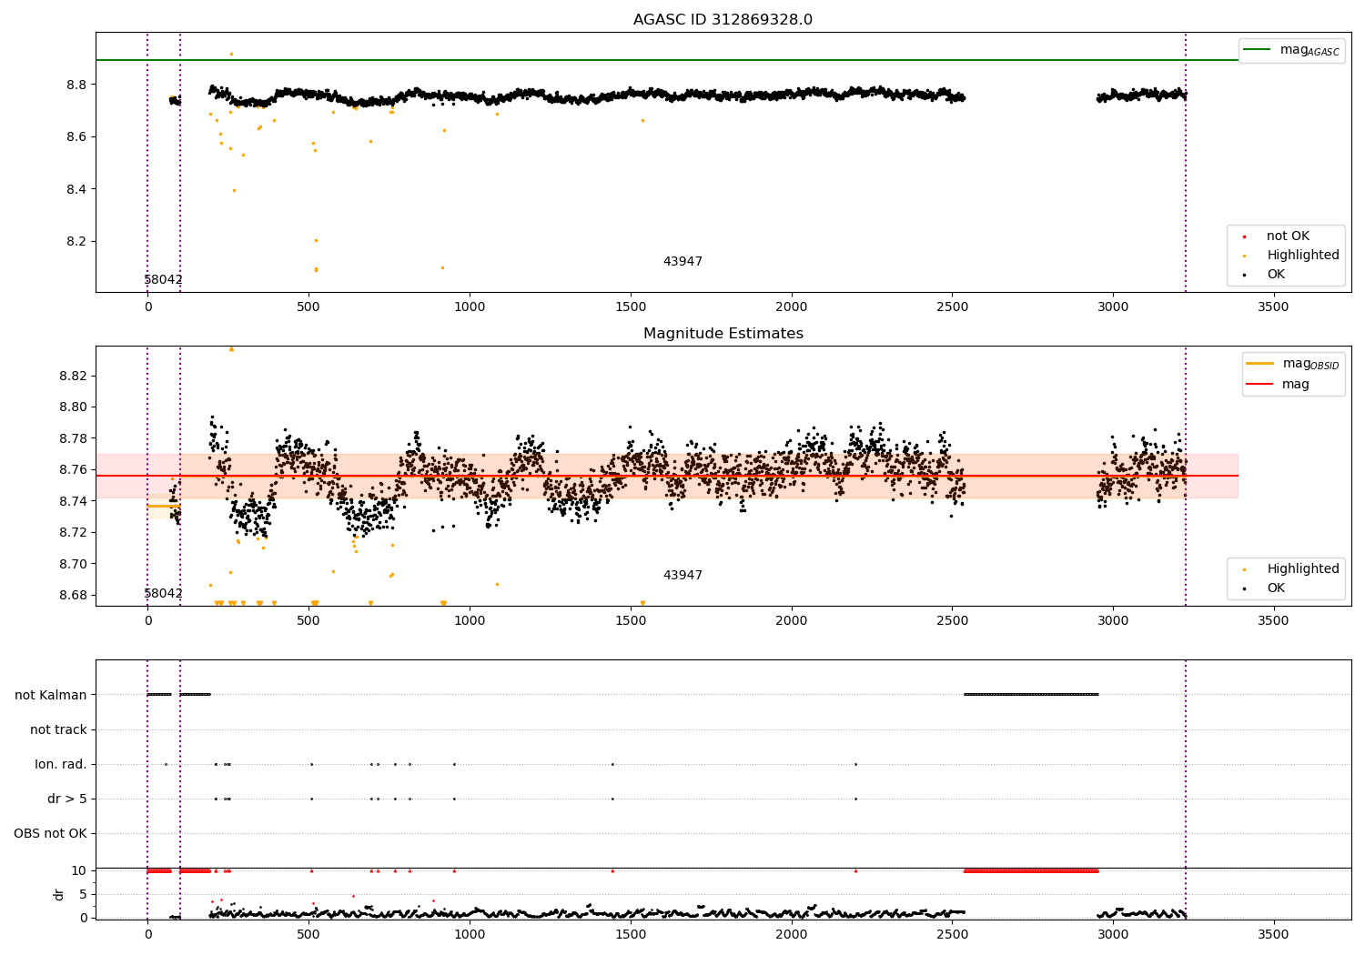This screenshot has height=955, width=1365.
Task: Click the '2500' x-tick under the top plot
Action: (x=951, y=307)
